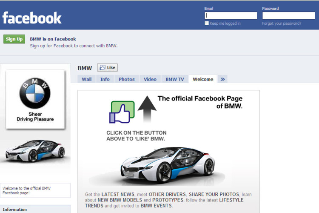Focus the Password input field
The height and width of the screenshot is (213, 319).
pos(288,15)
